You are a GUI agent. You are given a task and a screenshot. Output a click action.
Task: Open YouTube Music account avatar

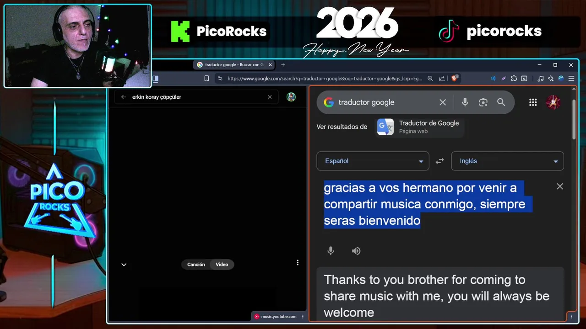tap(291, 97)
